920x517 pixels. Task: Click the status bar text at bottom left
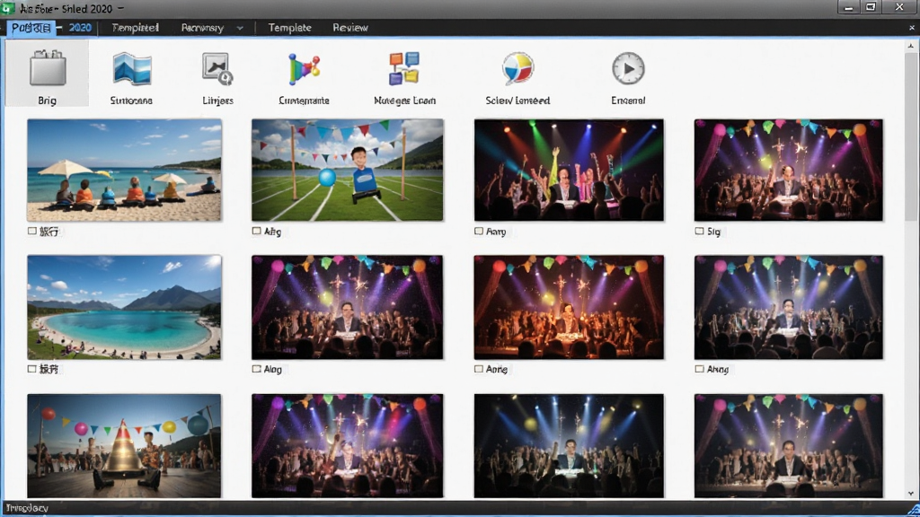tap(27, 508)
